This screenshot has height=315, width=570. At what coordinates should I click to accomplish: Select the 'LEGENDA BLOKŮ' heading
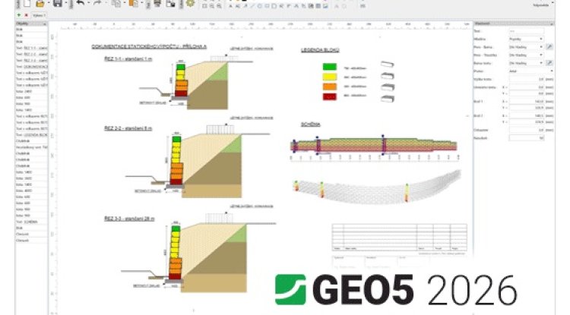point(320,50)
